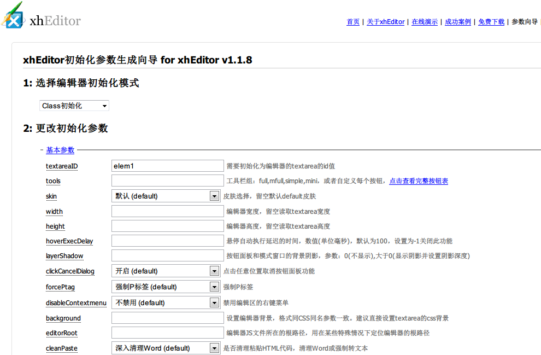Screen dimensions: 541x355
Task: Click the disableContextmenu parameter label
Action: 76,303
